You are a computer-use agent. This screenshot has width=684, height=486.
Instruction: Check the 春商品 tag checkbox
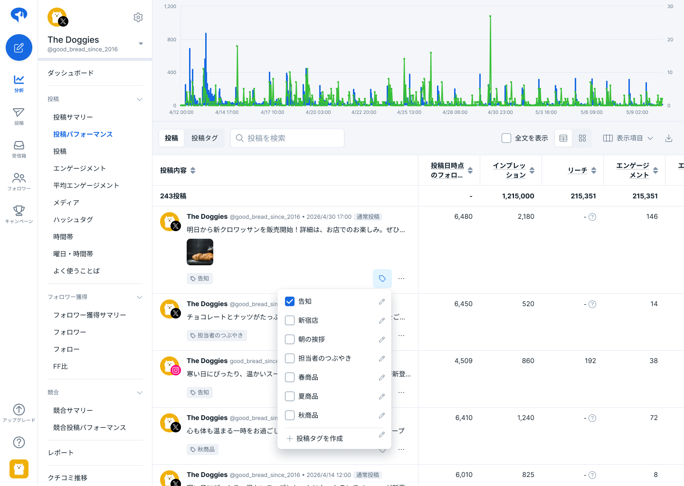click(x=290, y=377)
